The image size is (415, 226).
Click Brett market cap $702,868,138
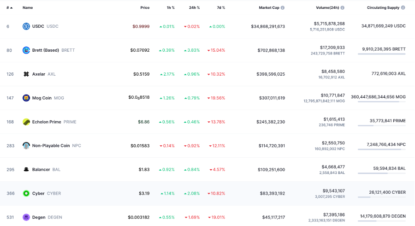(271, 50)
